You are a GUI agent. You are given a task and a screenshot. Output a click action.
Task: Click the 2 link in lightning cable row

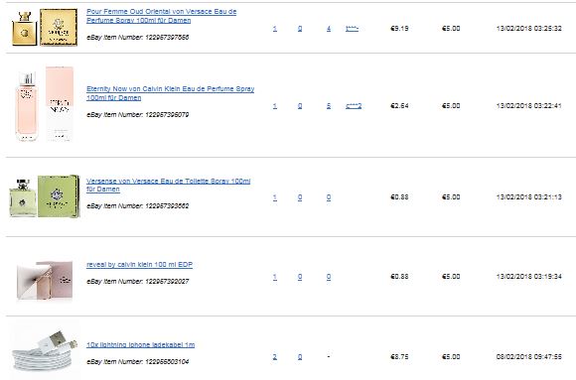pos(275,357)
